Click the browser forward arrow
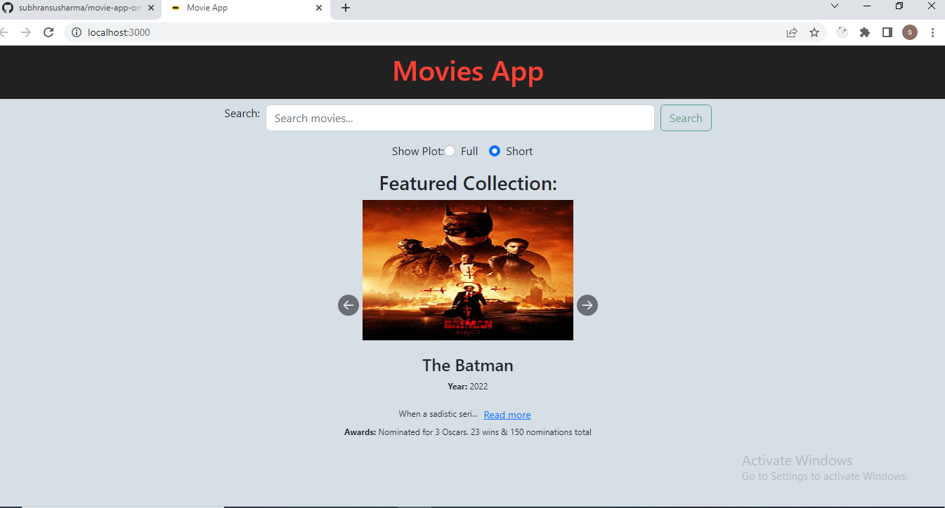Image resolution: width=945 pixels, height=508 pixels. pos(27,32)
